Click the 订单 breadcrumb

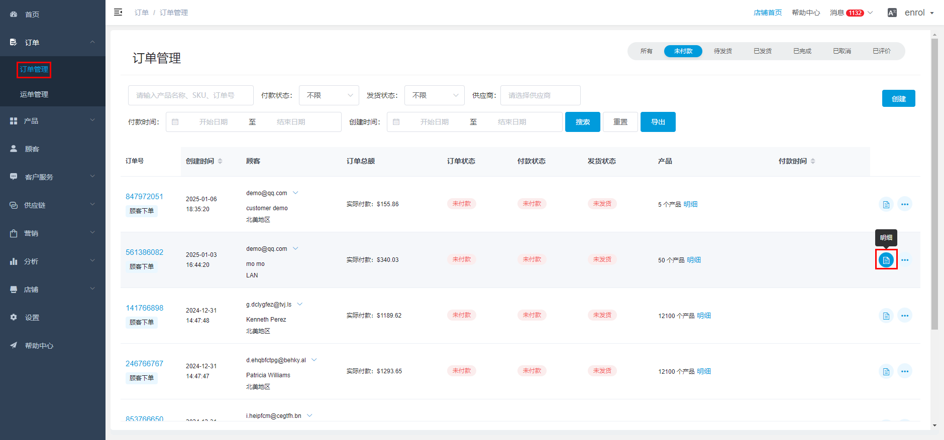[x=142, y=13]
